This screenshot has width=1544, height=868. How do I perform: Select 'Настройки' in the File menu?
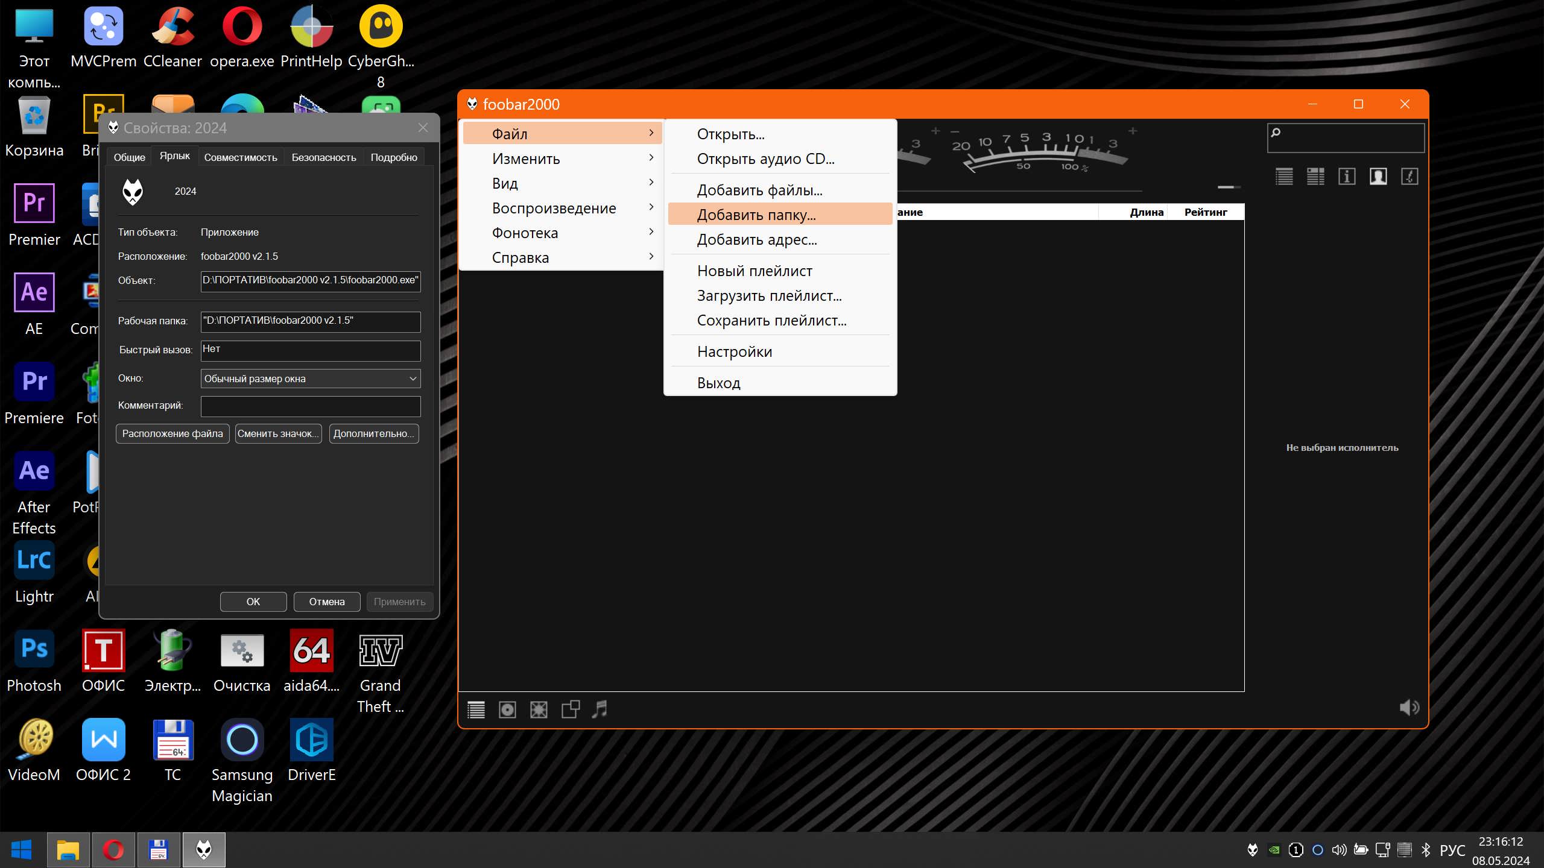[734, 351]
